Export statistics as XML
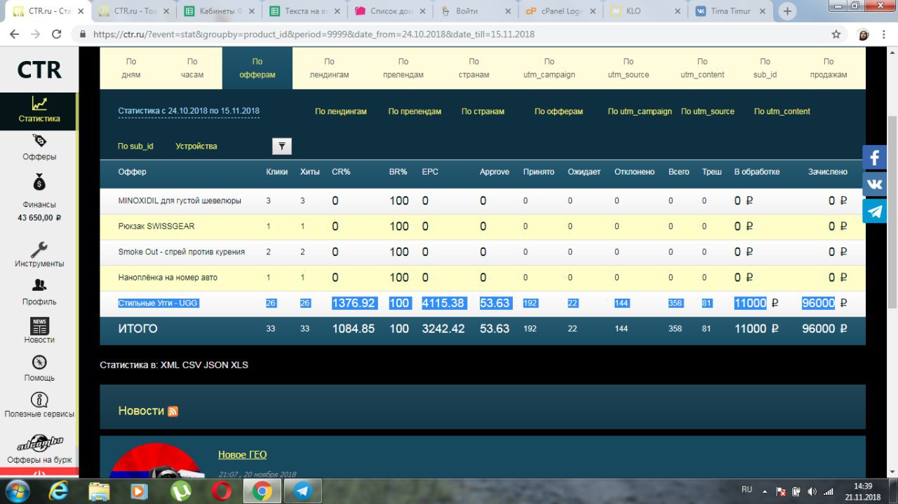This screenshot has height=504, width=898. 170,365
